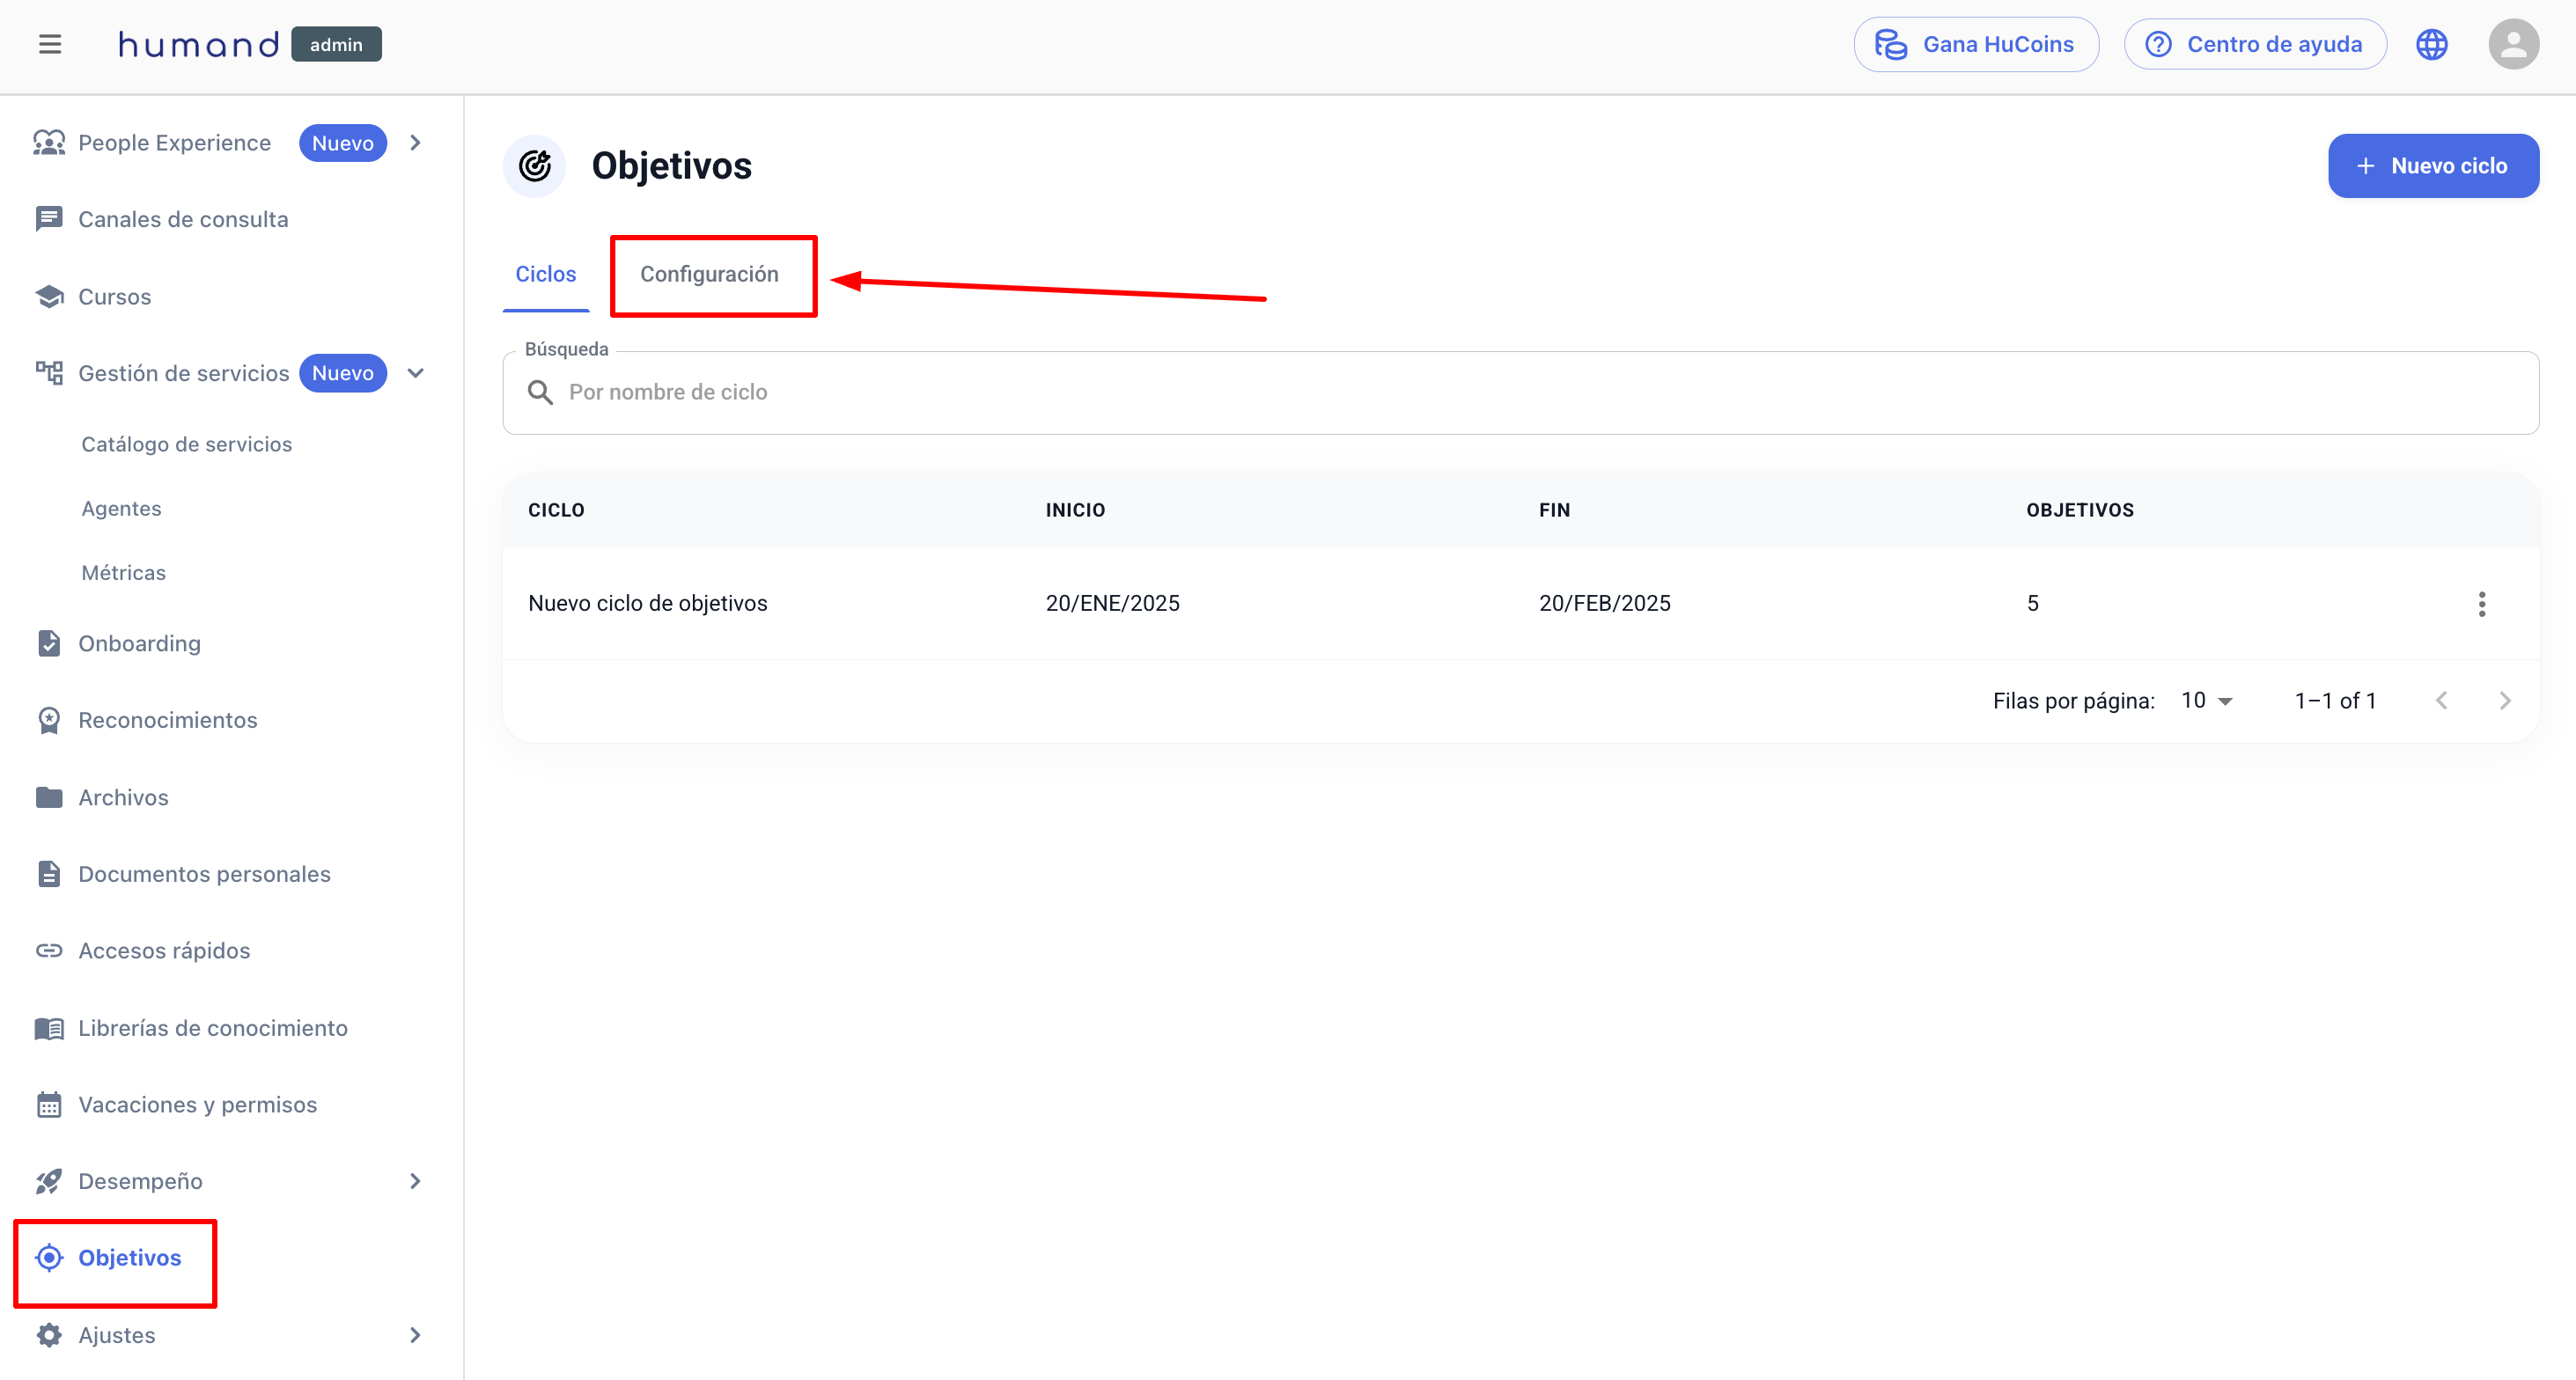Expand the Ajustes submenu

[415, 1335]
